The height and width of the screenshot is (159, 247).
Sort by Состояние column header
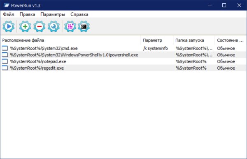point(231,40)
